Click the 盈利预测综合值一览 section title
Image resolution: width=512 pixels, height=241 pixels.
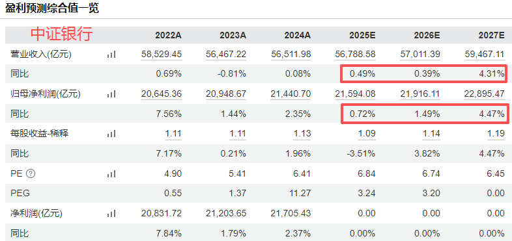coord(52,8)
